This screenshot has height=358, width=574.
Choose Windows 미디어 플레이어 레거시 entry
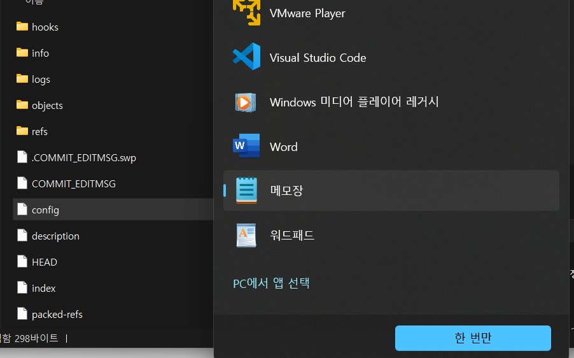(x=391, y=102)
